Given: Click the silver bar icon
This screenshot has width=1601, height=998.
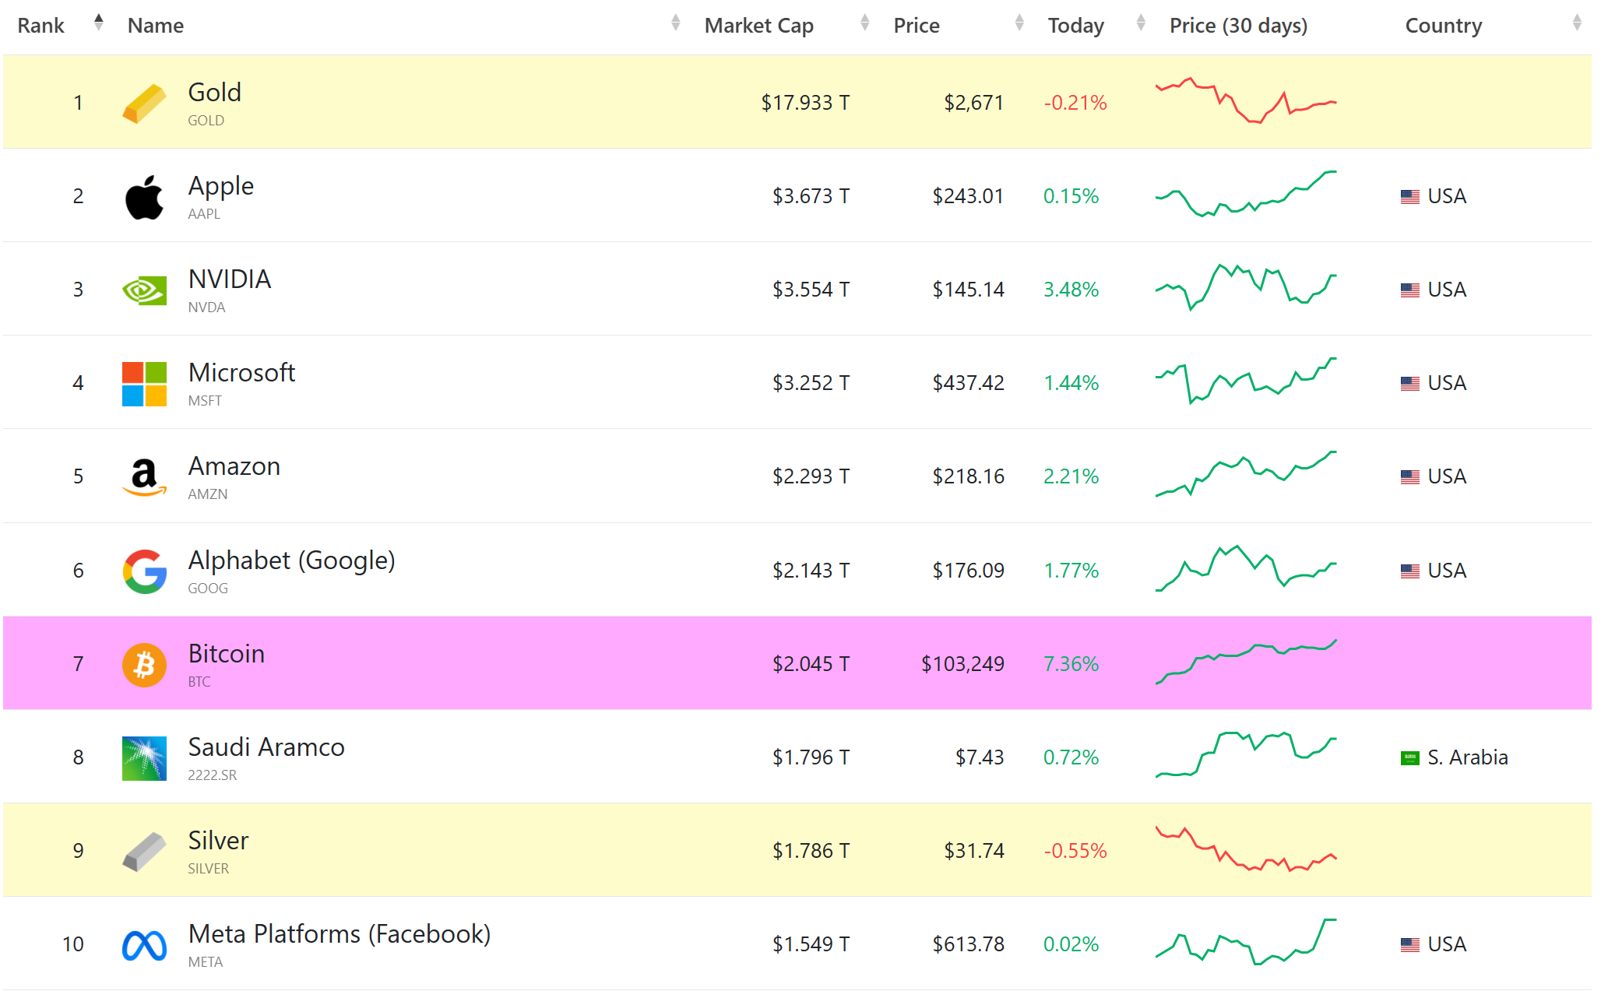Looking at the screenshot, I should coord(144,852).
